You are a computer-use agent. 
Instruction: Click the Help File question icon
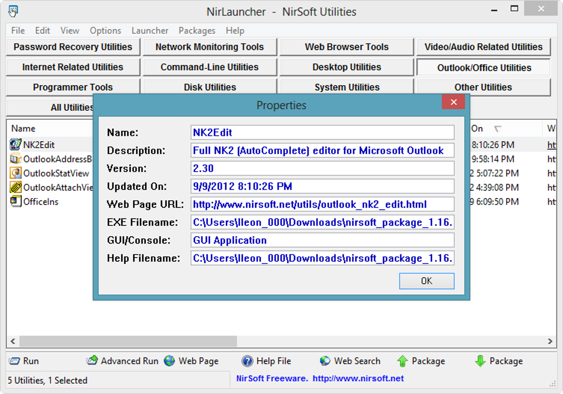(x=247, y=361)
